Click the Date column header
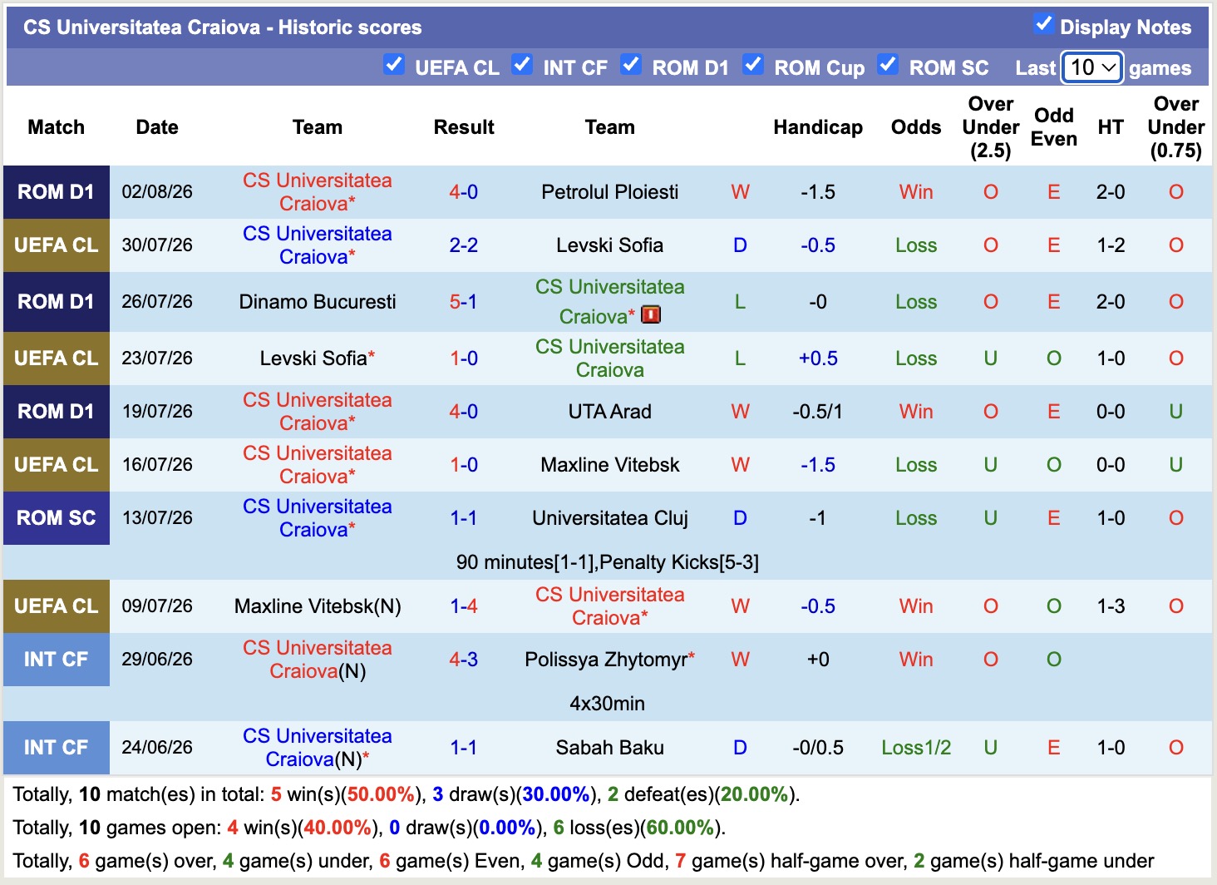1217x885 pixels. click(157, 127)
